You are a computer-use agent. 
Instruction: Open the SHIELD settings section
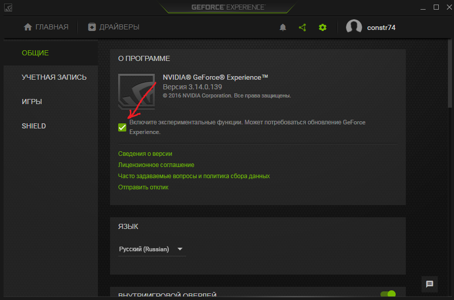[x=51, y=126]
